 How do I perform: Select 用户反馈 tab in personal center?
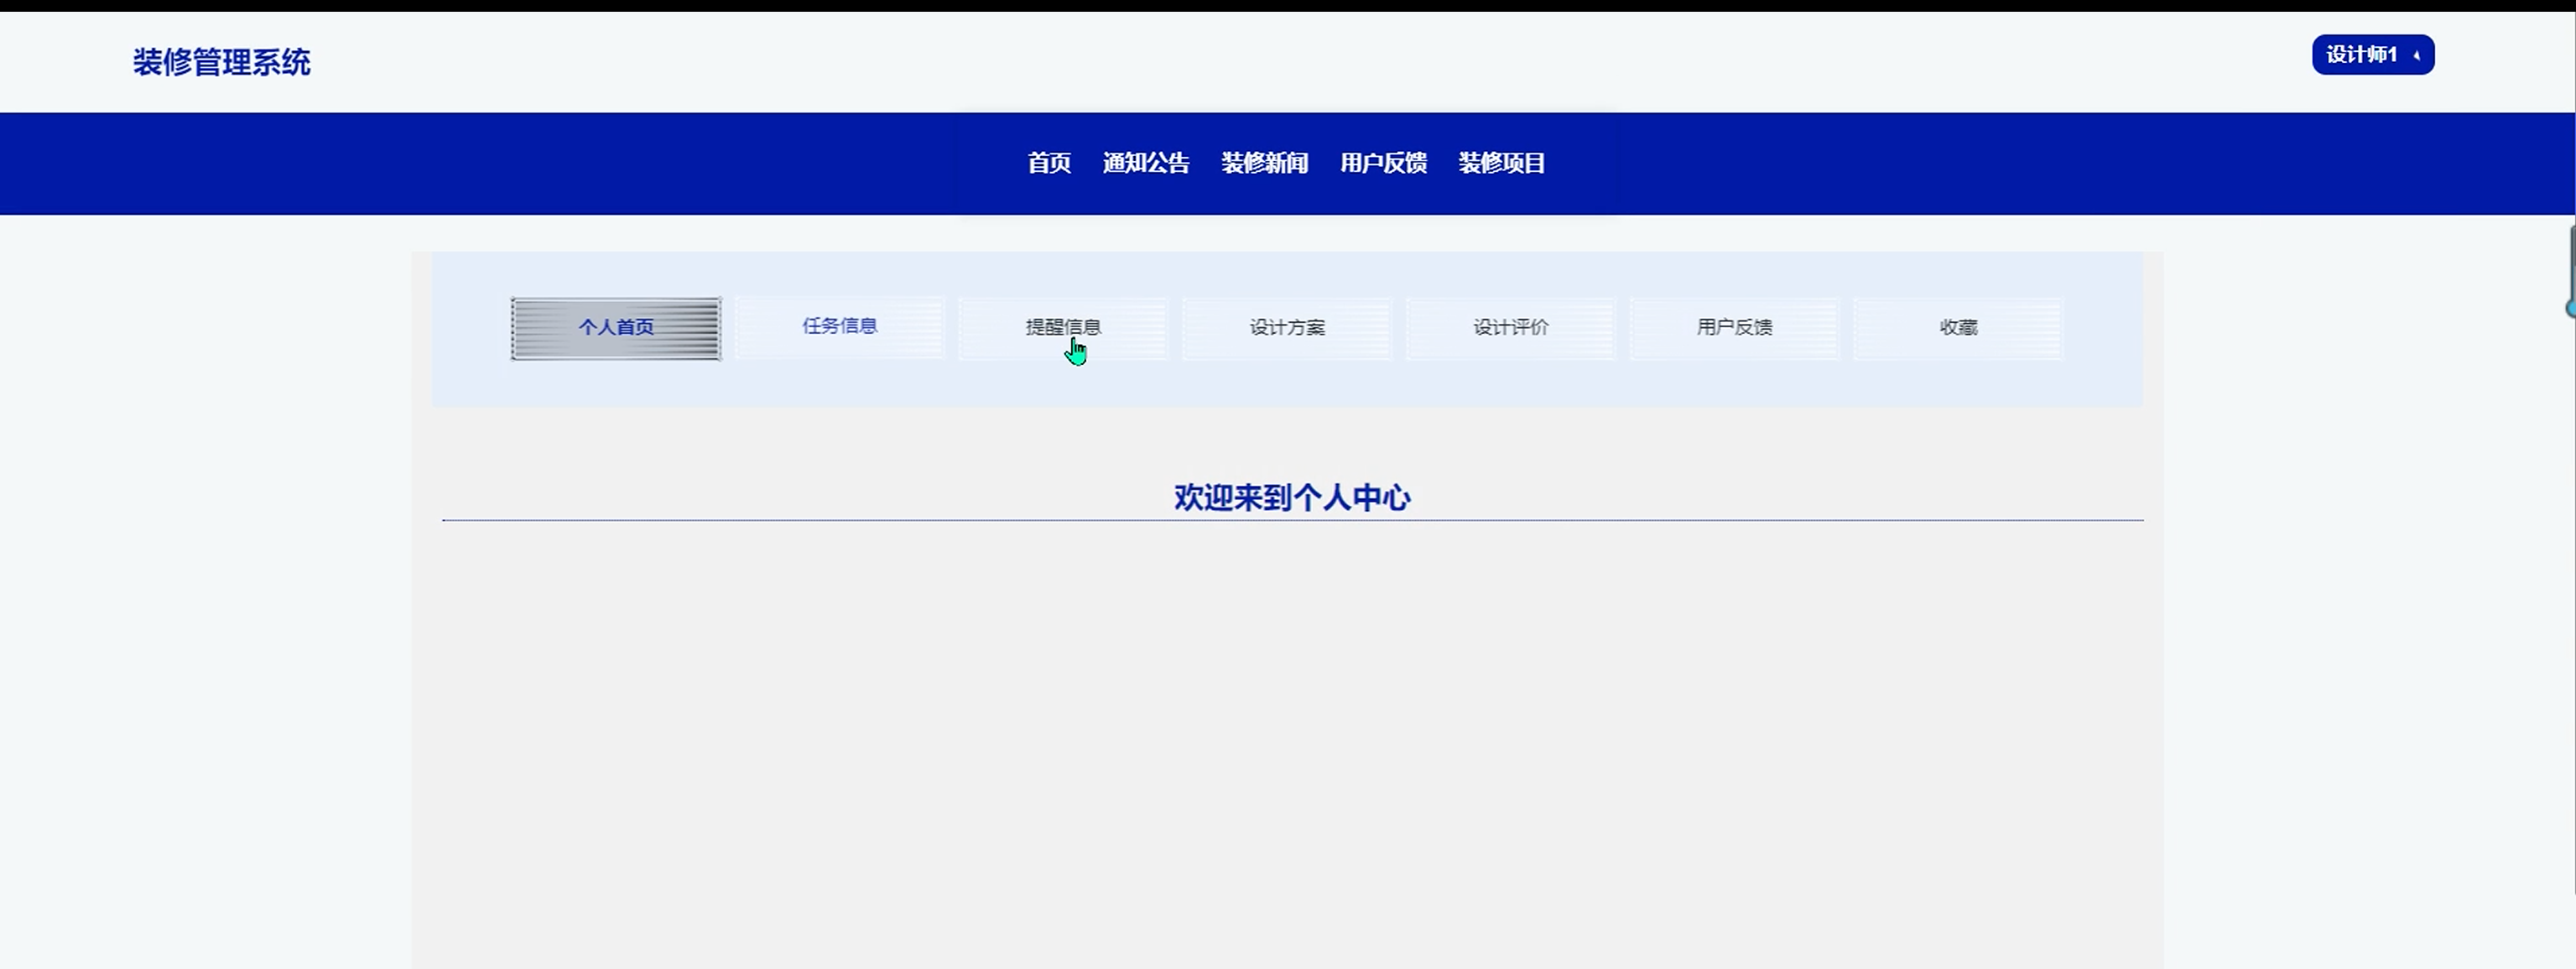point(1734,327)
